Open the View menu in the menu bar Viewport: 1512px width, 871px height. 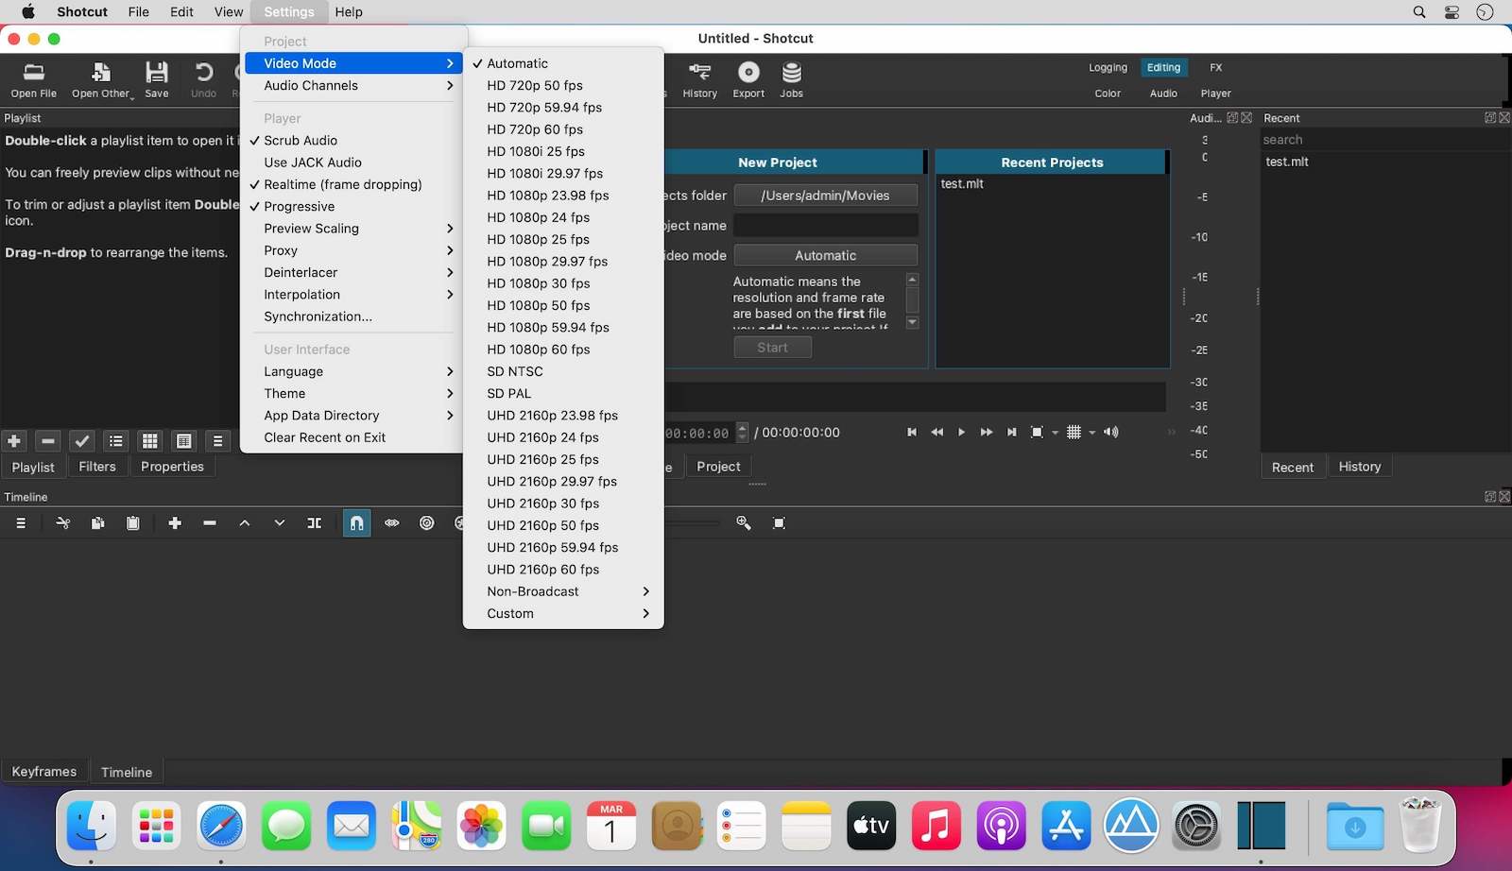tap(229, 12)
